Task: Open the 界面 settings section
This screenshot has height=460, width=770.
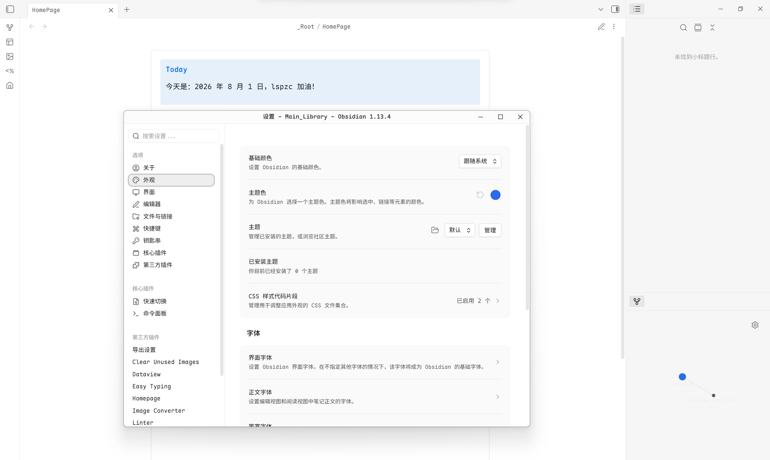Action: tap(171, 192)
